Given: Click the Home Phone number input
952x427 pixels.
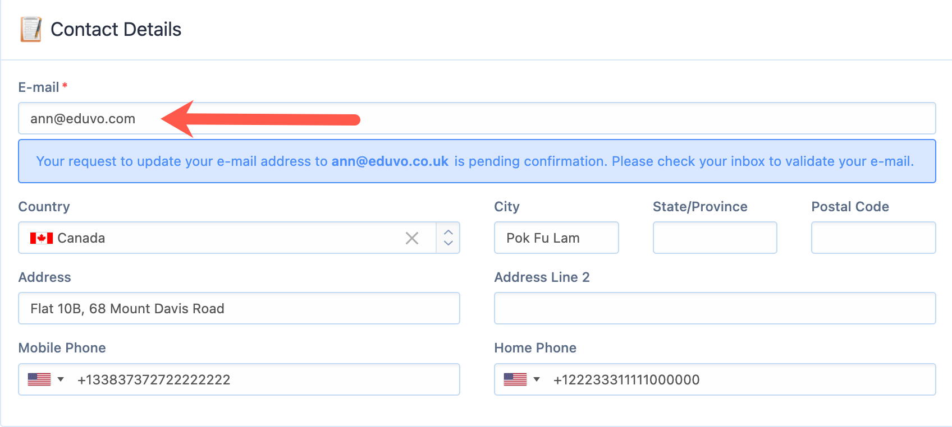Looking at the screenshot, I should (741, 379).
